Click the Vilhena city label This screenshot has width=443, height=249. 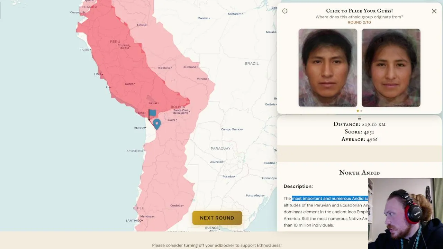(202, 79)
